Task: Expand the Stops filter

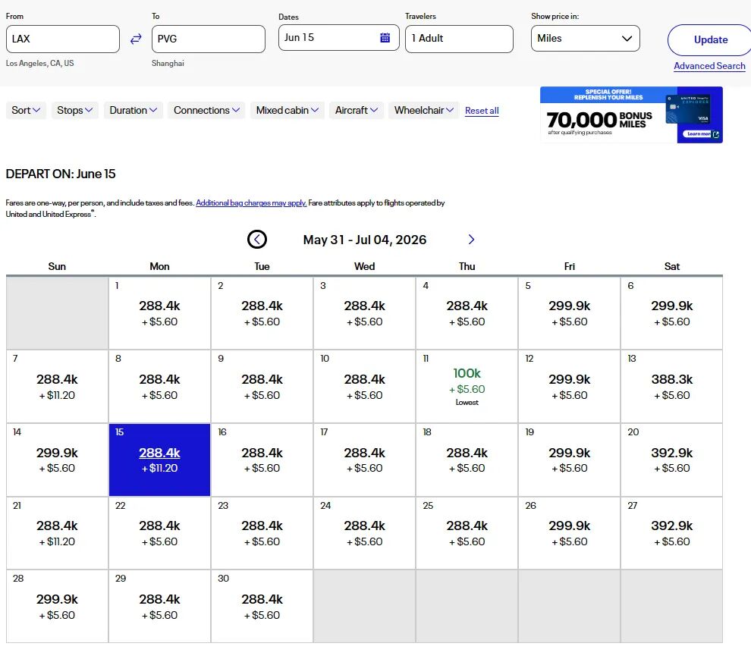Action: 75,111
